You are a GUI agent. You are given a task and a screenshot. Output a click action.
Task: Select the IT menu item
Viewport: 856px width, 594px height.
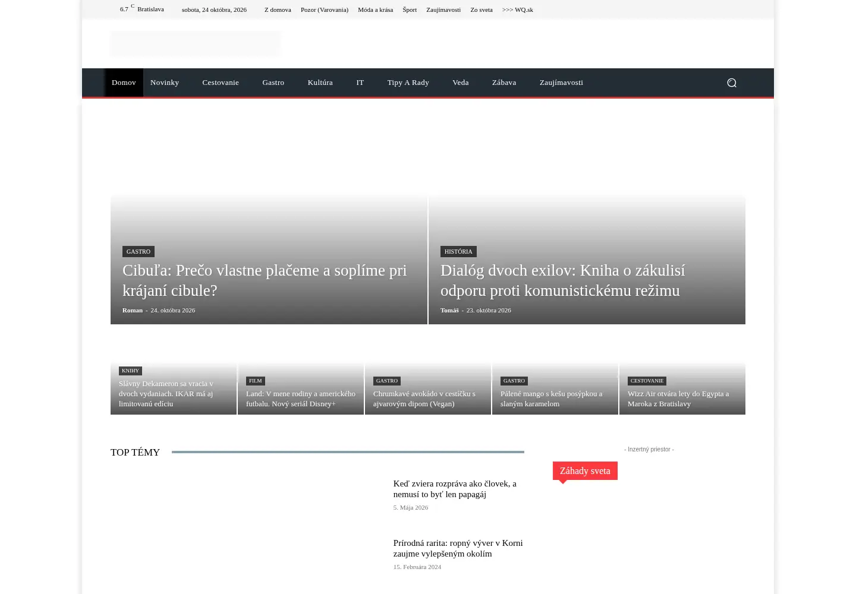[360, 83]
